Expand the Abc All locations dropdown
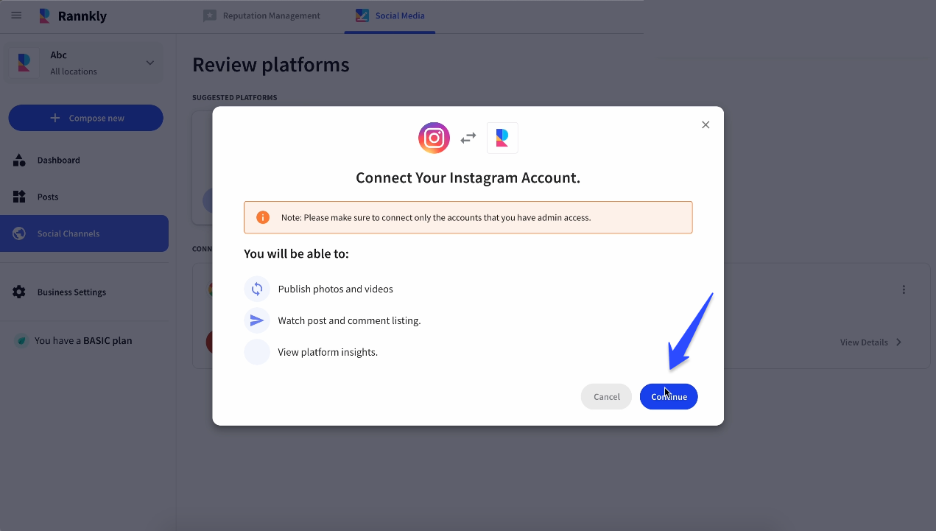Screen dimensions: 936x531 coord(86,63)
